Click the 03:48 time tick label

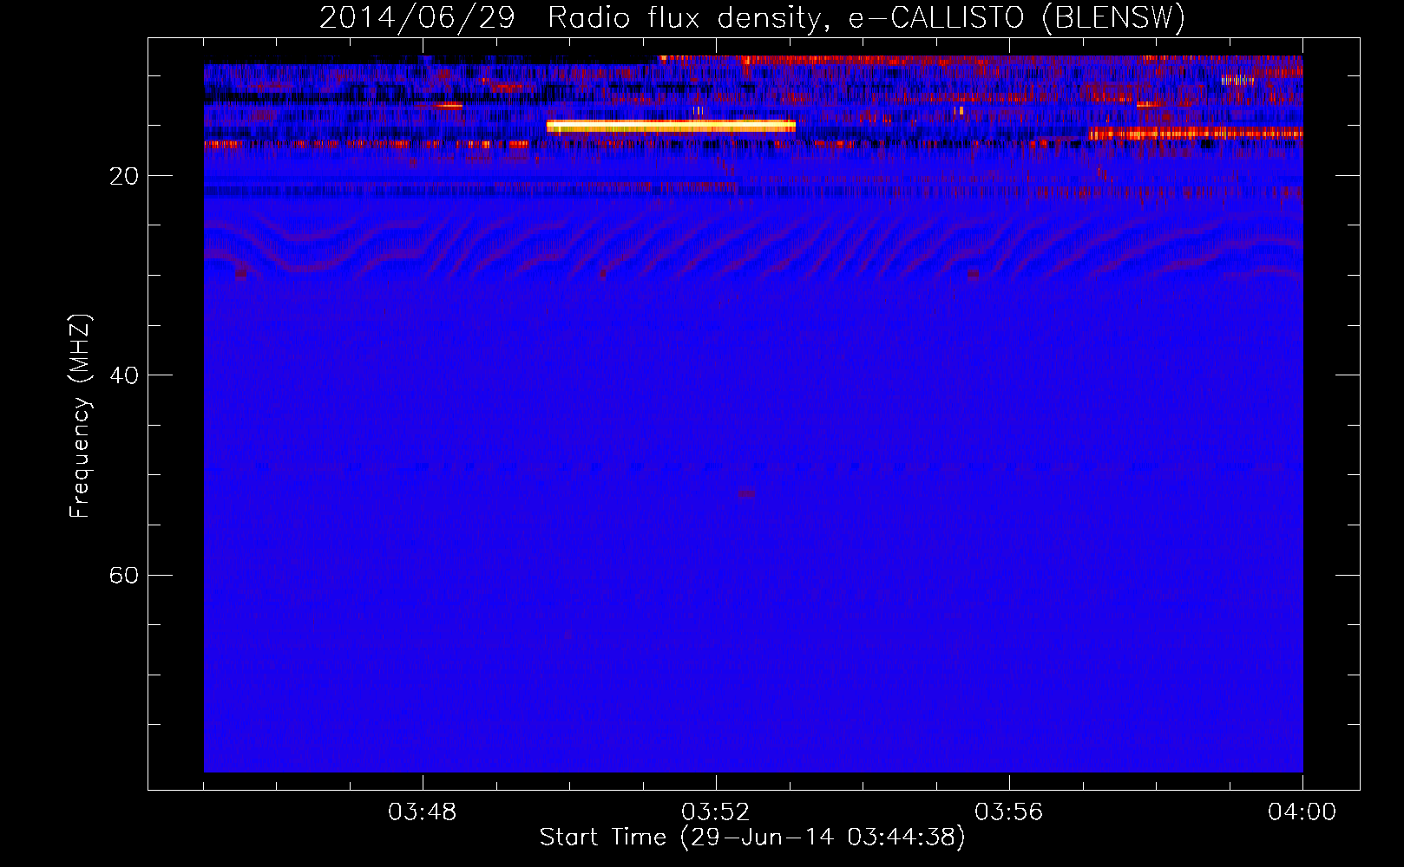[x=423, y=812]
